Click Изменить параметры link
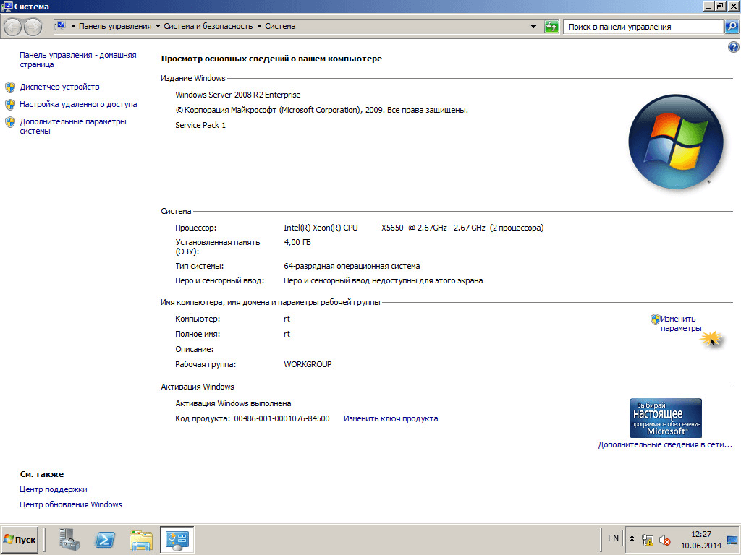 [680, 324]
